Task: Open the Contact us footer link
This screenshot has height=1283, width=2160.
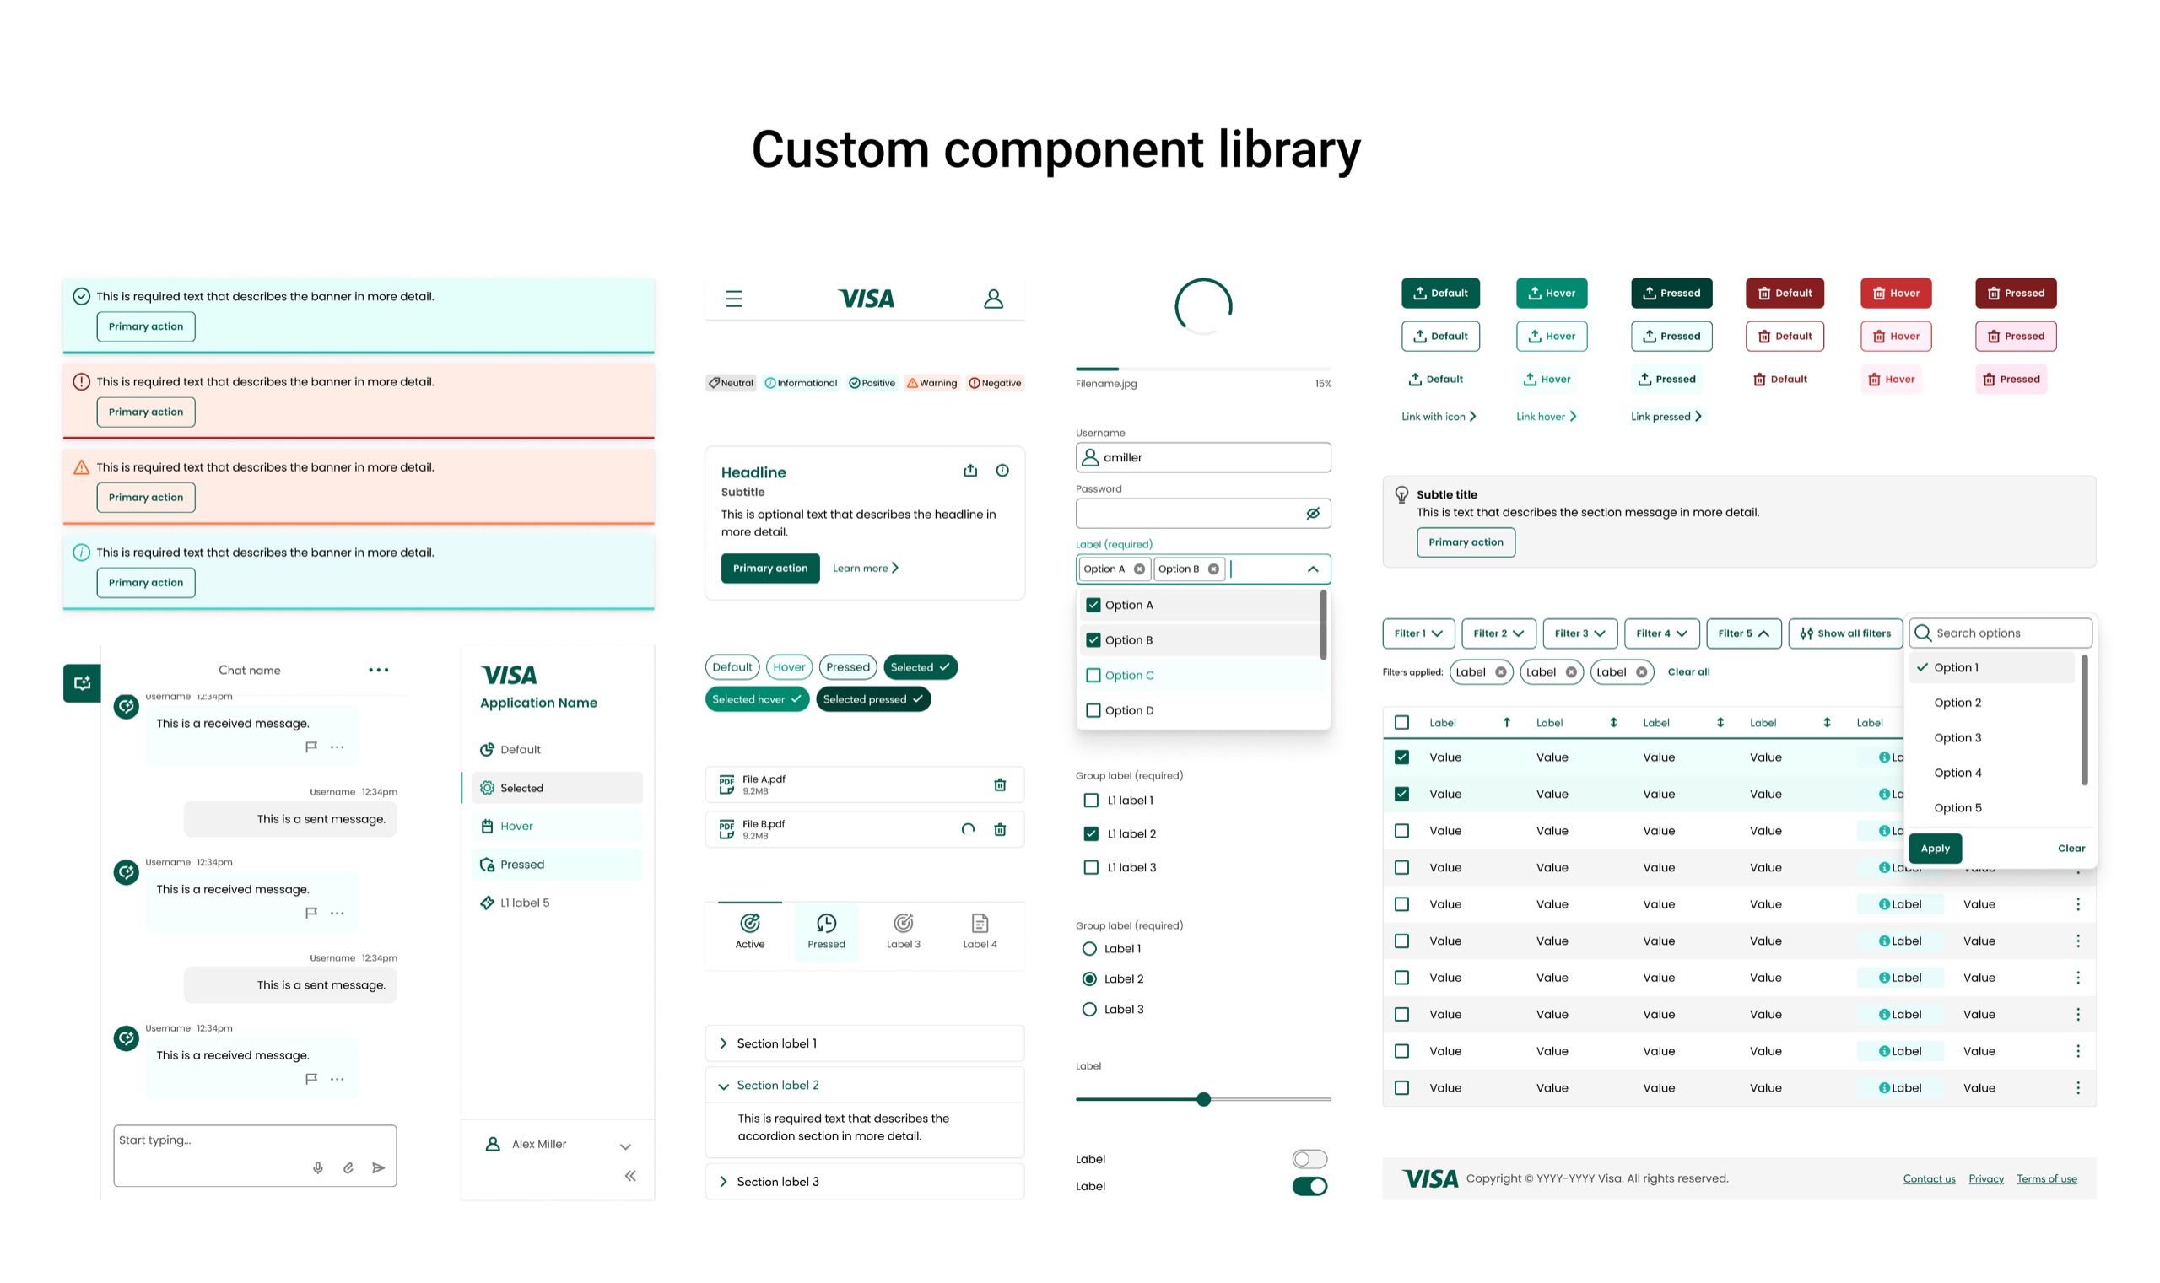Action: (x=1928, y=1178)
